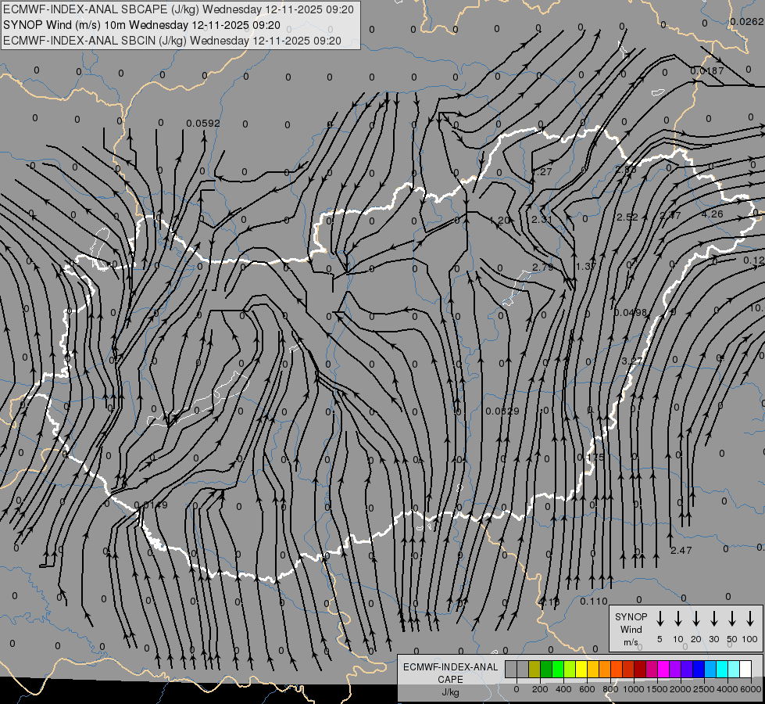Click the 200 tick label on CAPE scale

[x=540, y=689]
